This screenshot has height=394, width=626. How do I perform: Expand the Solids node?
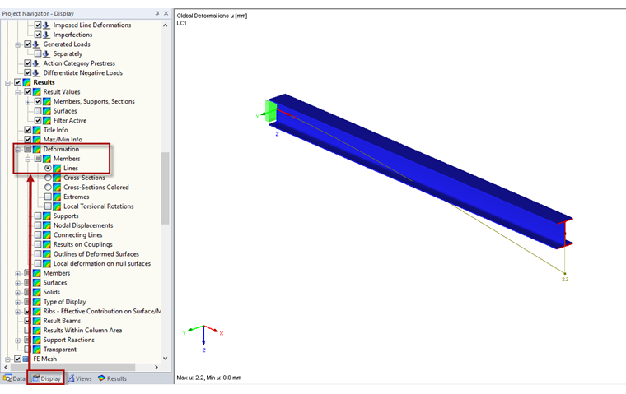18,293
